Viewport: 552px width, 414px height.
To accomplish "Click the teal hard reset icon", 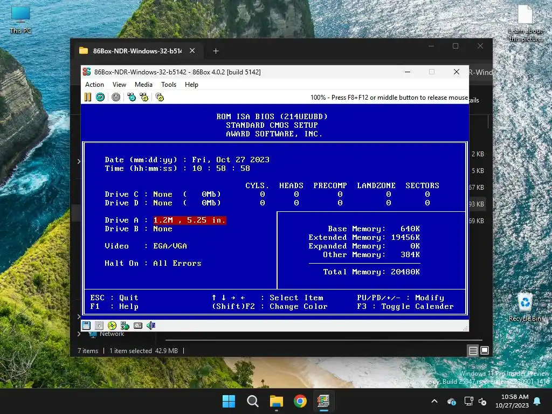I will pyautogui.click(x=100, y=97).
